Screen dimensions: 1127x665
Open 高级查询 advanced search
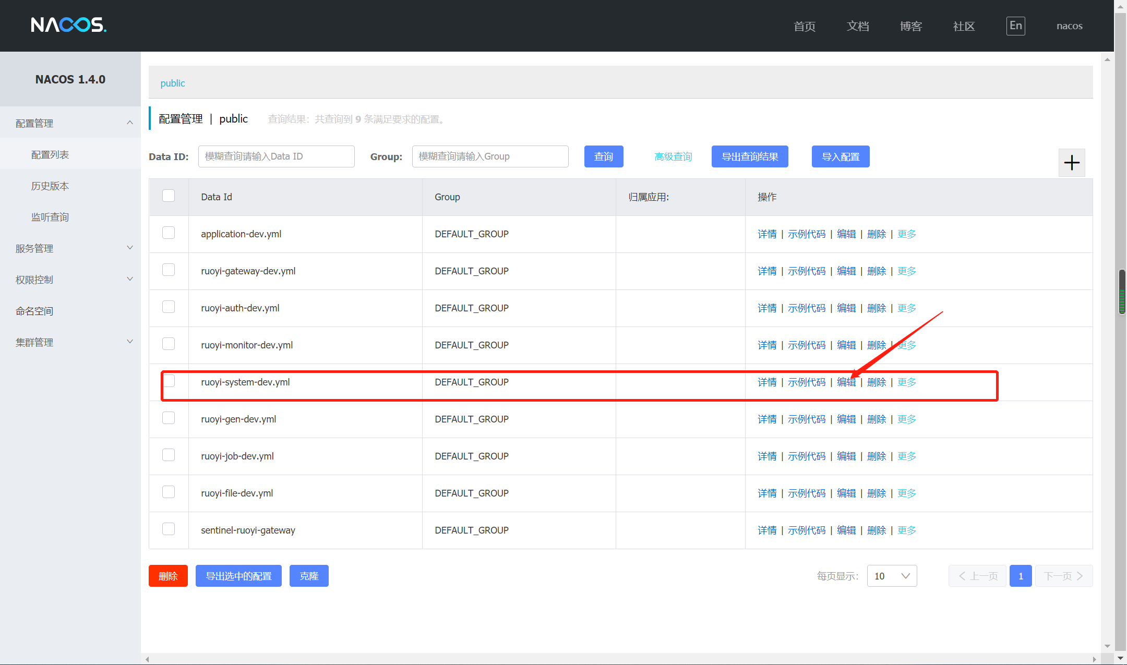pos(673,156)
